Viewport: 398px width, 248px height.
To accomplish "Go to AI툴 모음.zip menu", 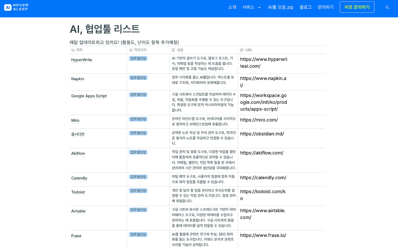I will (281, 7).
